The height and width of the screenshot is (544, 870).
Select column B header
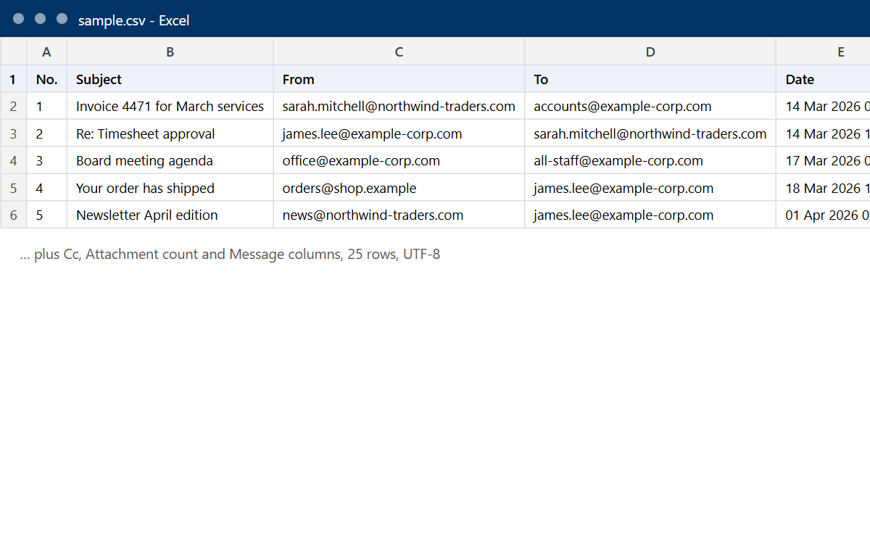(x=170, y=51)
